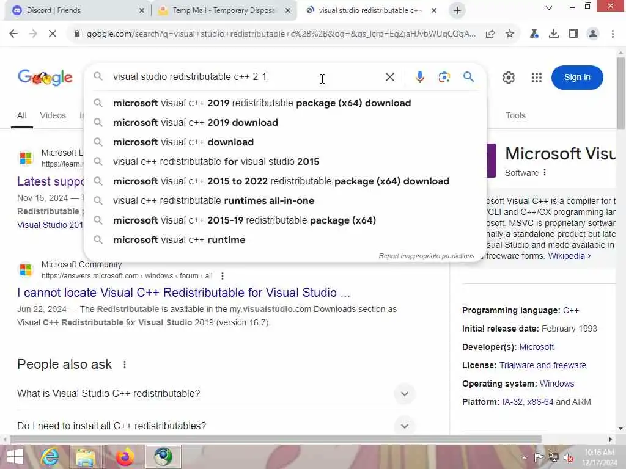Click Report inappropriate predictions
The height and width of the screenshot is (469, 626).
pyautogui.click(x=426, y=256)
